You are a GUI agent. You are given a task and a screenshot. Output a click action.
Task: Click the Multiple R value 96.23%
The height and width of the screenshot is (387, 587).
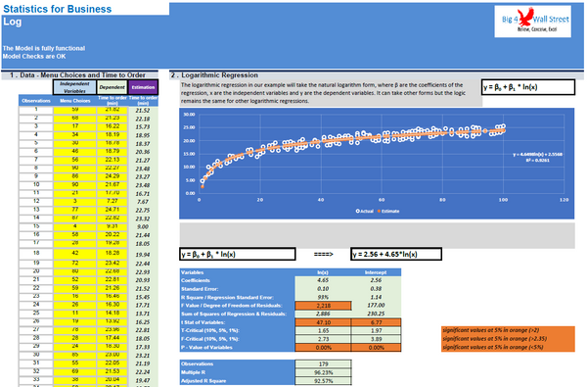323,372
